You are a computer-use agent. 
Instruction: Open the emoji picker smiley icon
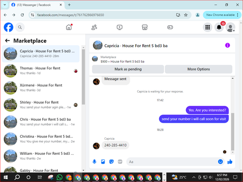(220, 162)
